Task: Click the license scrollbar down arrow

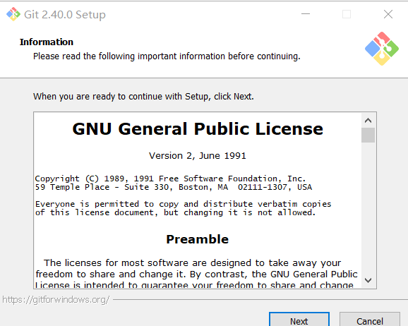Action: [368, 280]
